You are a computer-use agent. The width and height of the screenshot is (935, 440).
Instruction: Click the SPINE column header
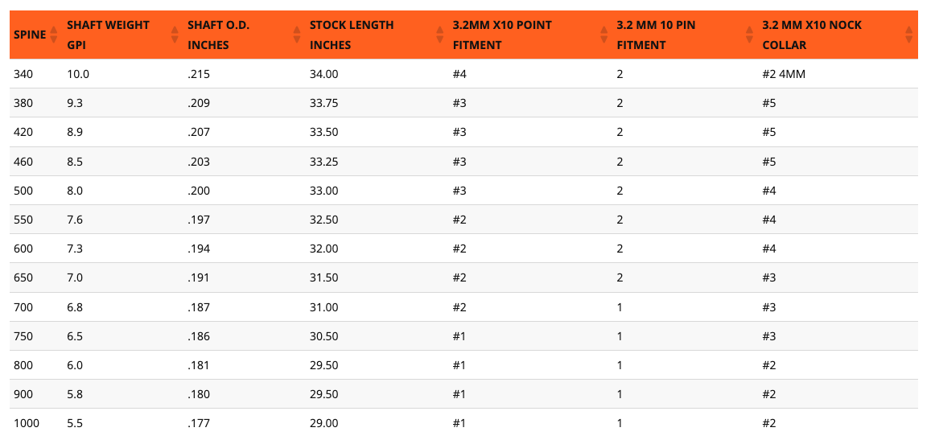pos(30,35)
